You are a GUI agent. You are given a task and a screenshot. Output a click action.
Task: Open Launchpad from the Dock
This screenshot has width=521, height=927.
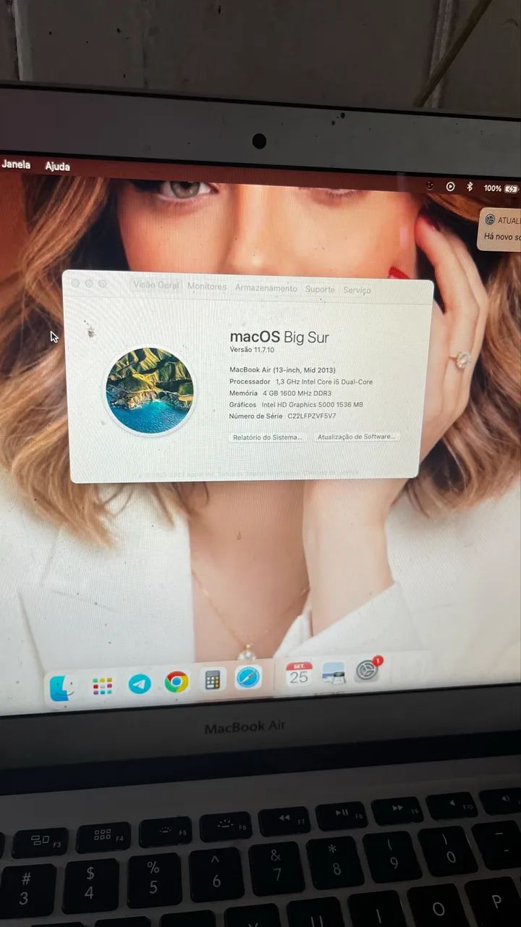tap(102, 686)
